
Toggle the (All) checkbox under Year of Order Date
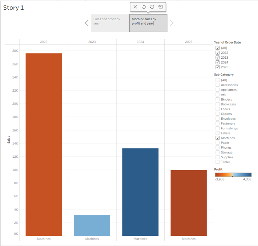[217, 48]
